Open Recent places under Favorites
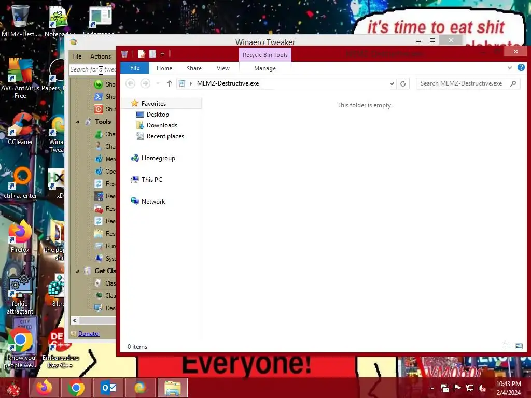 click(165, 136)
